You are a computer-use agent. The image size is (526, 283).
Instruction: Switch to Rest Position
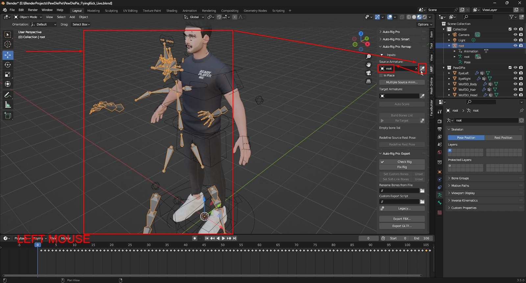[x=503, y=138]
